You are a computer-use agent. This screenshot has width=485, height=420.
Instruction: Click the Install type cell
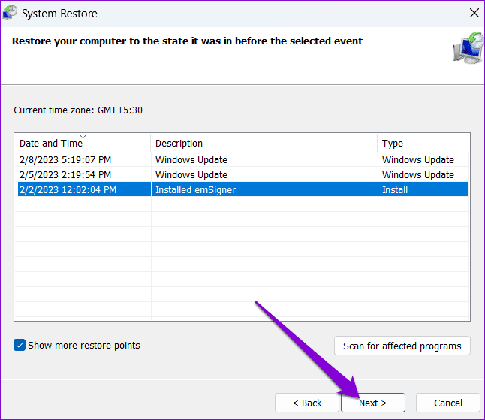395,190
